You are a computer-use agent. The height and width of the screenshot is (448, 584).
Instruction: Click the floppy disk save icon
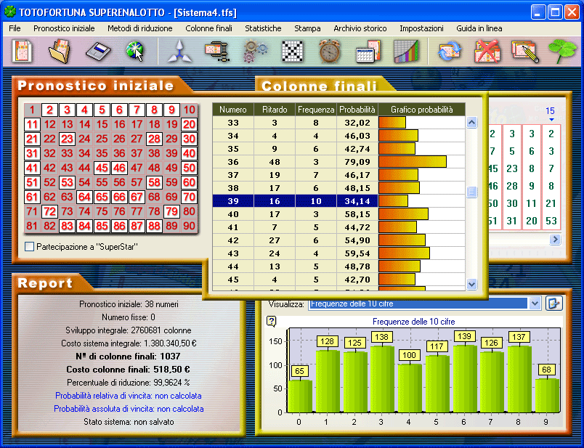tap(97, 52)
